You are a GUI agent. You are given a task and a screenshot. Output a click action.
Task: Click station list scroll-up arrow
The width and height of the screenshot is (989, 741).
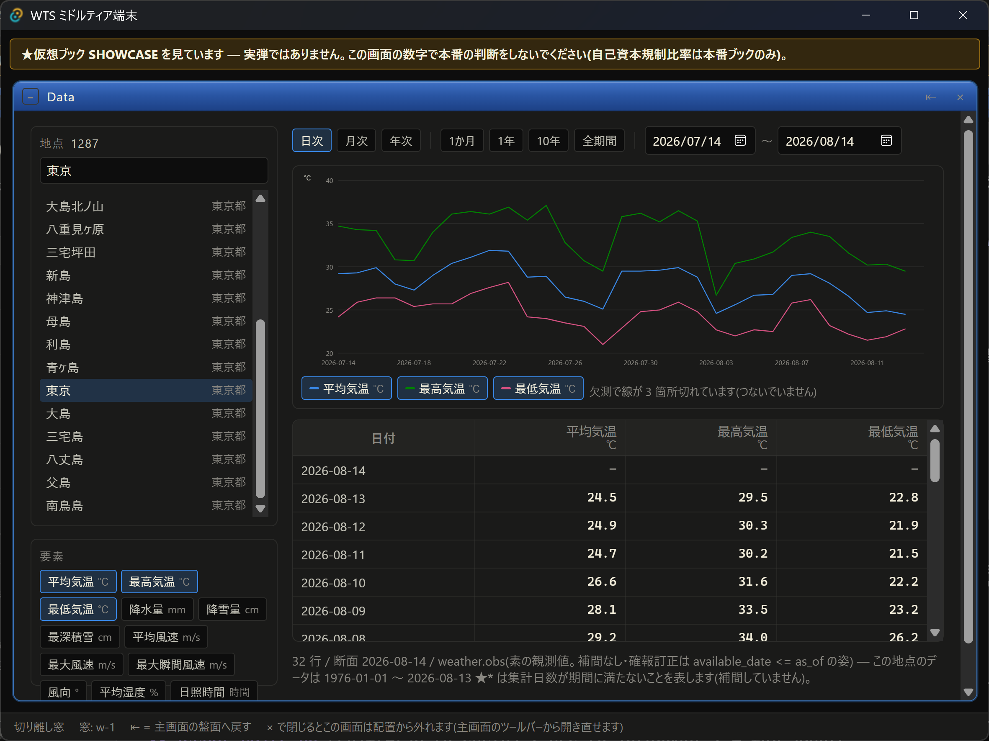tap(260, 198)
